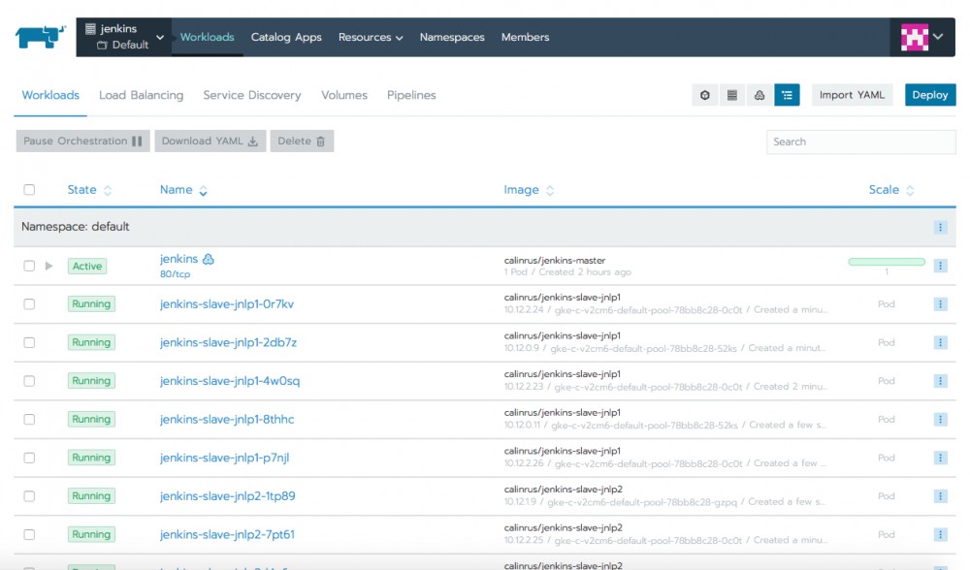Viewport: 970px width, 570px height.
Task: Open the jenkins workload row menu
Action: coord(938,265)
